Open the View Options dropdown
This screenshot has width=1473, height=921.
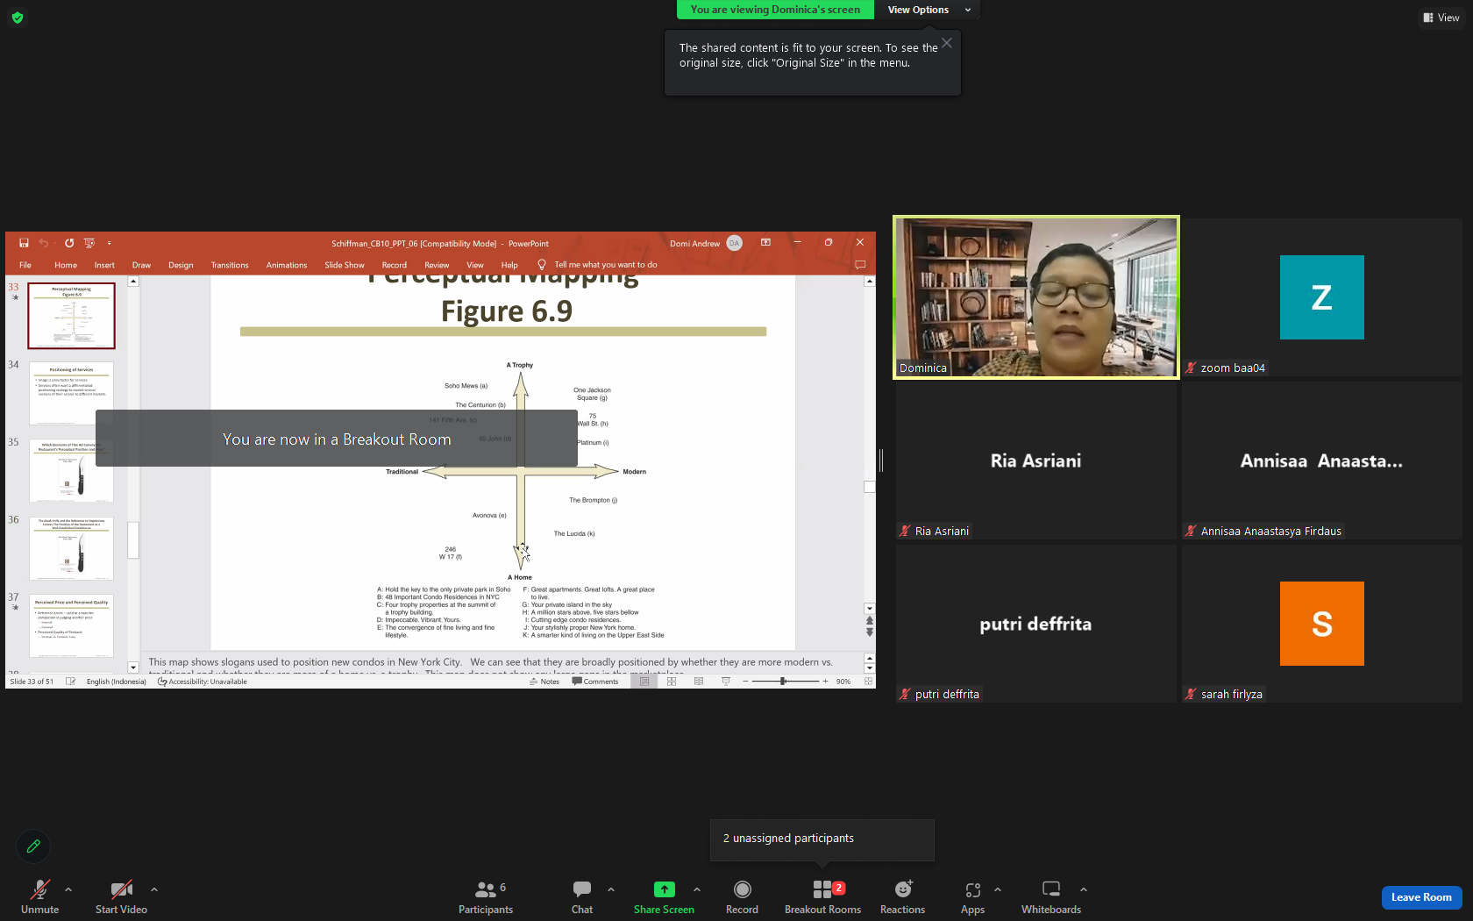[x=928, y=10]
